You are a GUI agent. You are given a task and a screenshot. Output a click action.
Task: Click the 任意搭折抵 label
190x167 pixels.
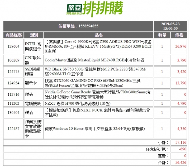click(x=157, y=149)
